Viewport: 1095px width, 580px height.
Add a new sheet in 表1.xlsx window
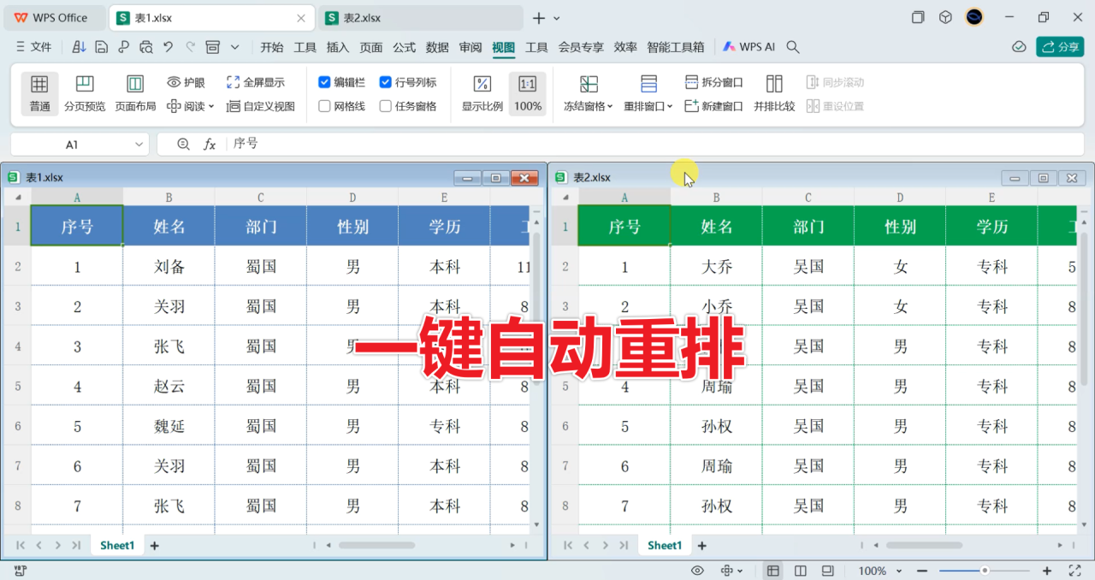155,545
